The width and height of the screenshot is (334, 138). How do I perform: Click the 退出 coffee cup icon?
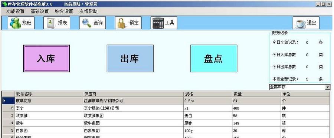click(300, 23)
